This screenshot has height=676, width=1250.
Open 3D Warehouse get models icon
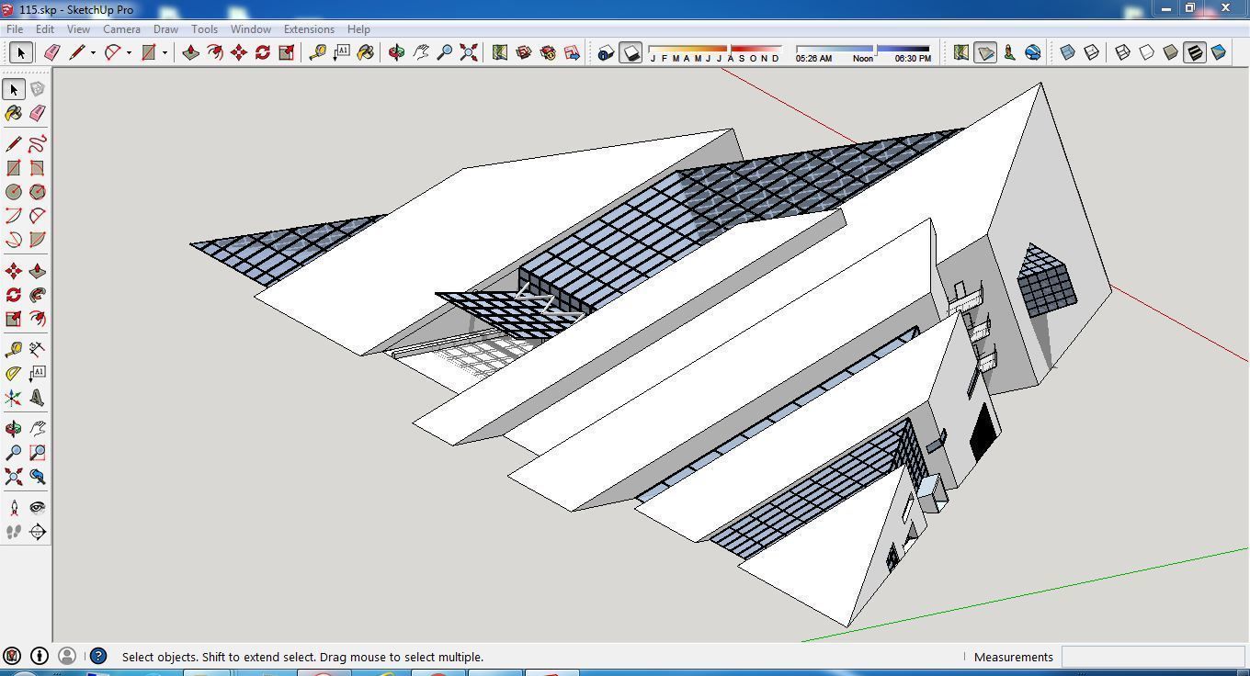523,52
